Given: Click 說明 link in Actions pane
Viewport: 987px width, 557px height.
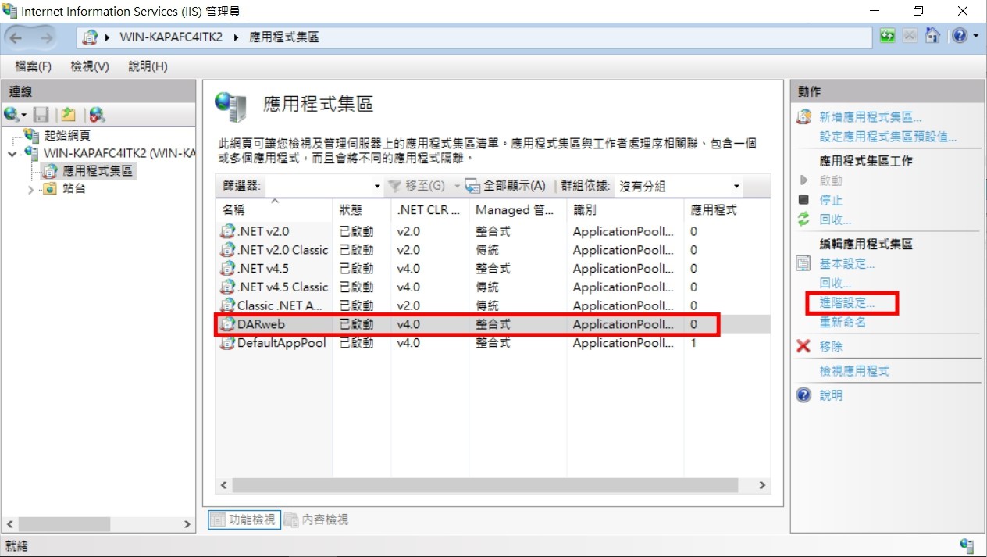Looking at the screenshot, I should pos(831,395).
